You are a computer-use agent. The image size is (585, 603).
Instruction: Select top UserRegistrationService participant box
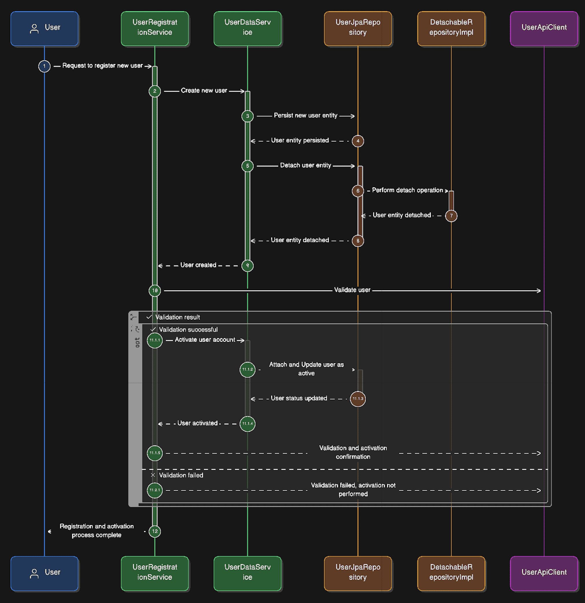pyautogui.click(x=155, y=29)
